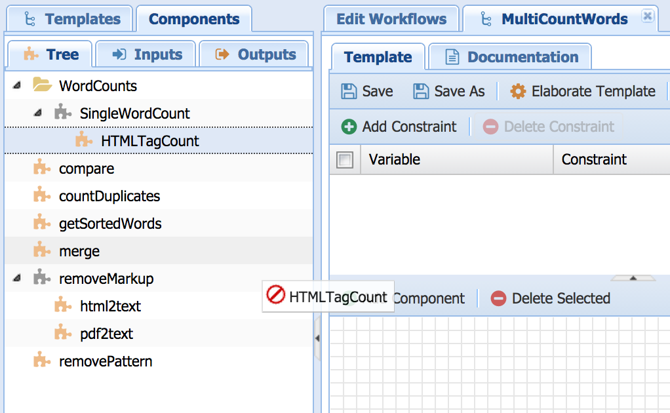Click the Save button
Viewport: 670px width, 413px height.
[x=367, y=91]
